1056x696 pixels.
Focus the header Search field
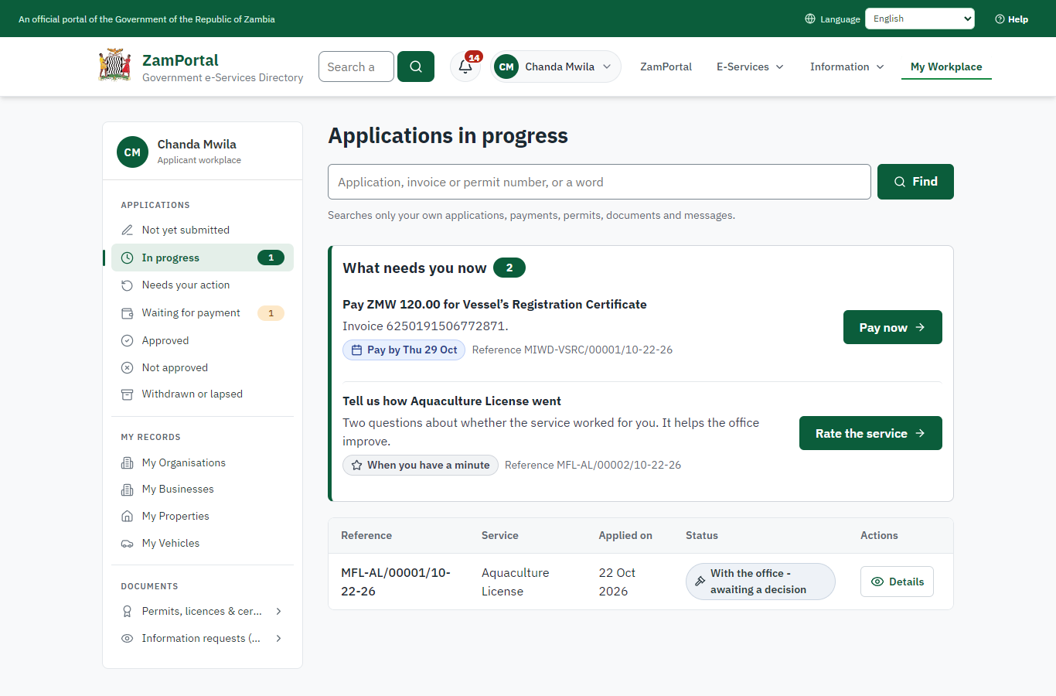click(x=356, y=67)
